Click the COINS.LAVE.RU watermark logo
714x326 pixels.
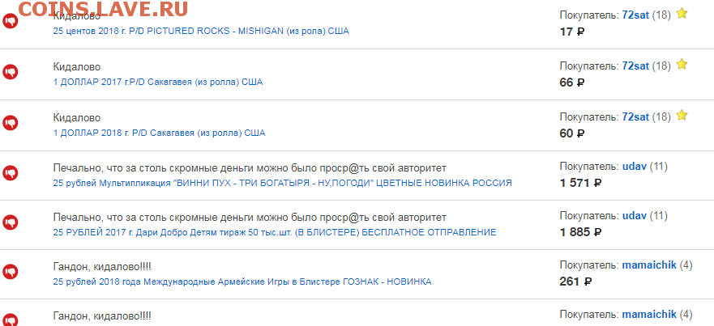coord(103,9)
